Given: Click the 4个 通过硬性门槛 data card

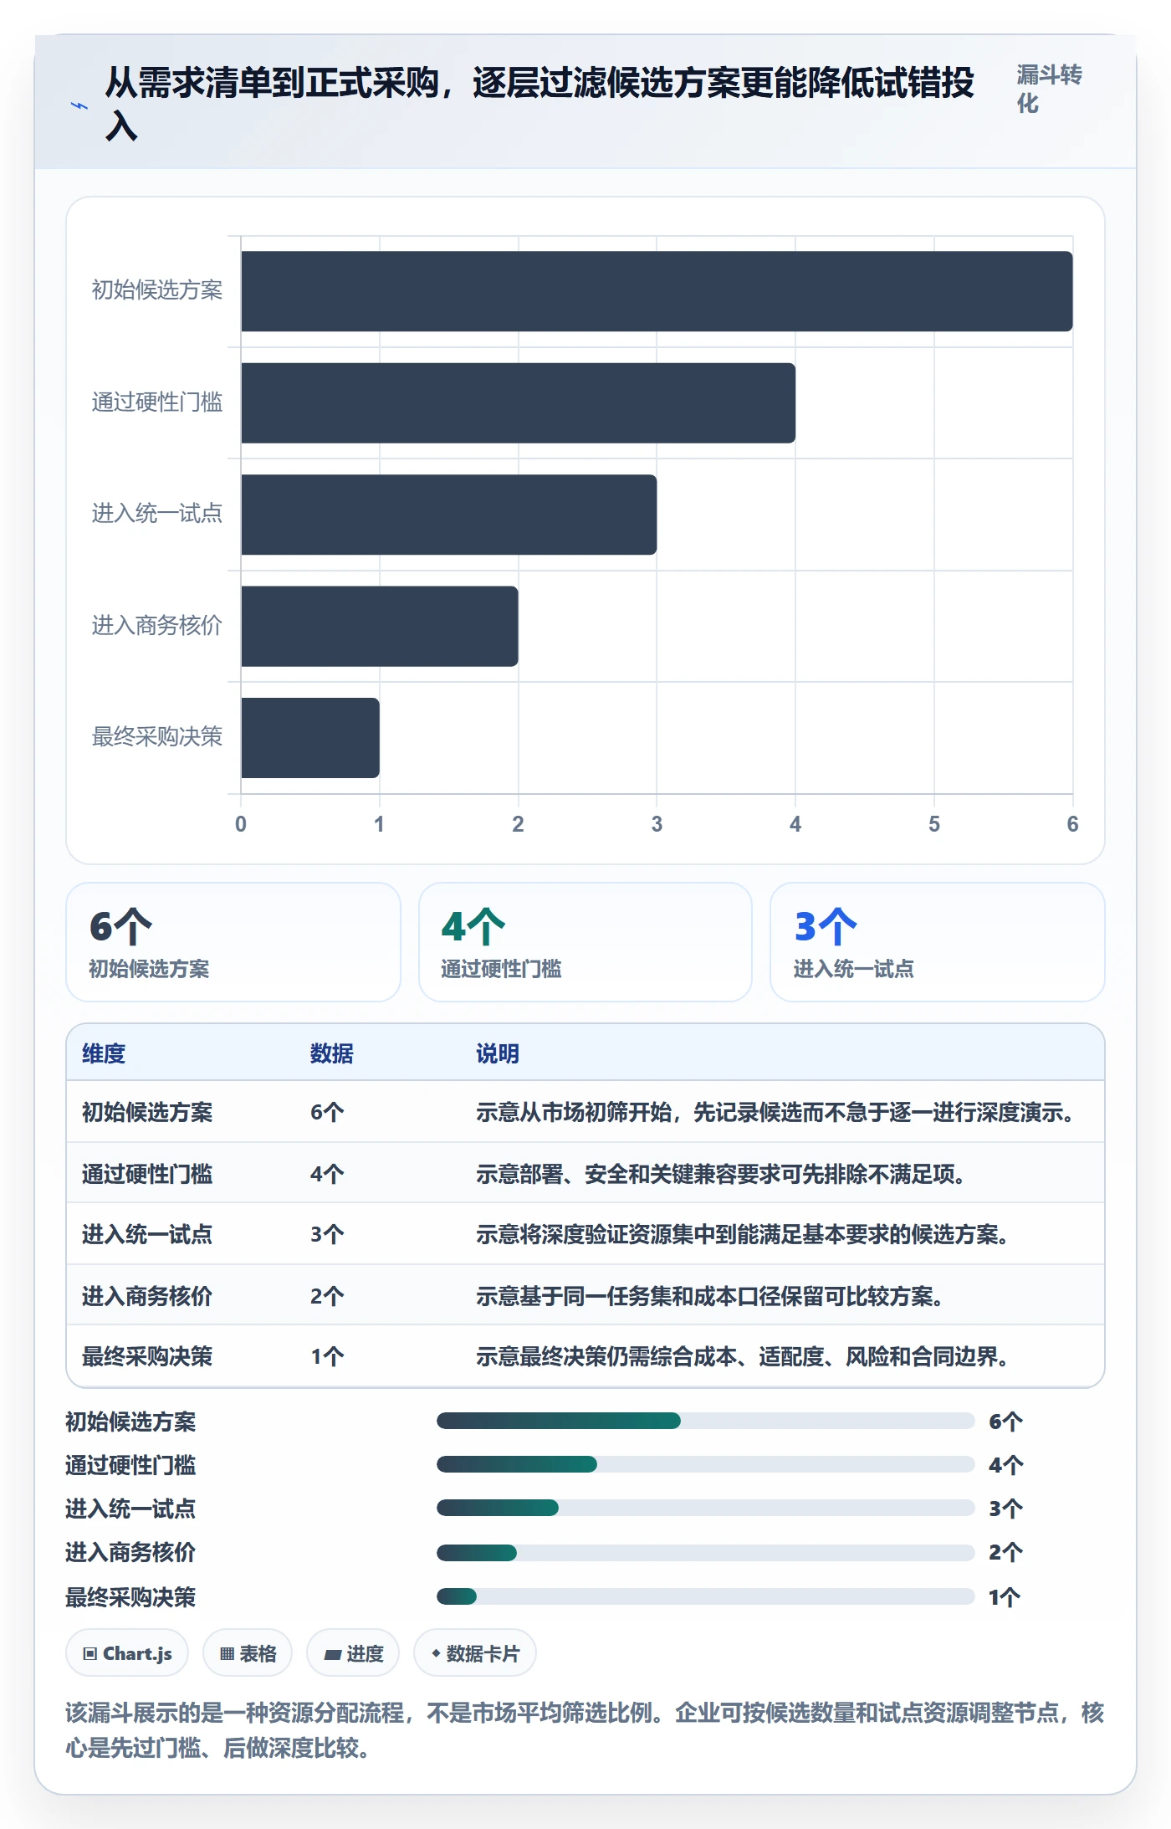Looking at the screenshot, I should (585, 942).
